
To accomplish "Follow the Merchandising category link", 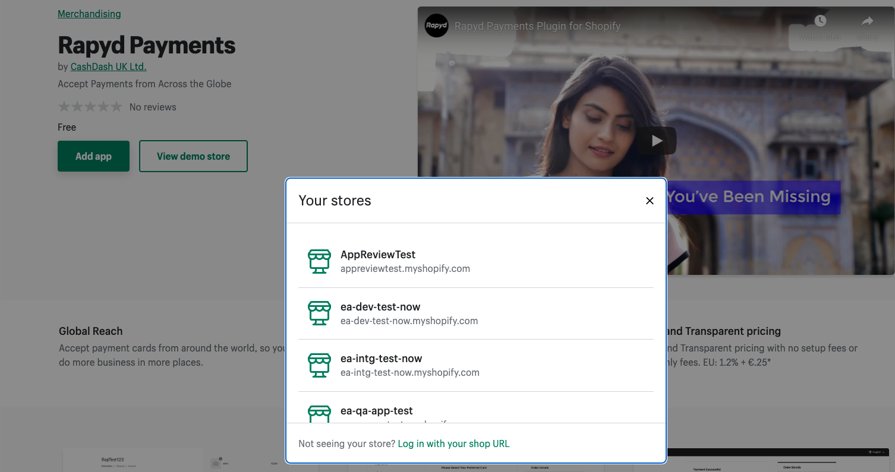I will pyautogui.click(x=89, y=14).
